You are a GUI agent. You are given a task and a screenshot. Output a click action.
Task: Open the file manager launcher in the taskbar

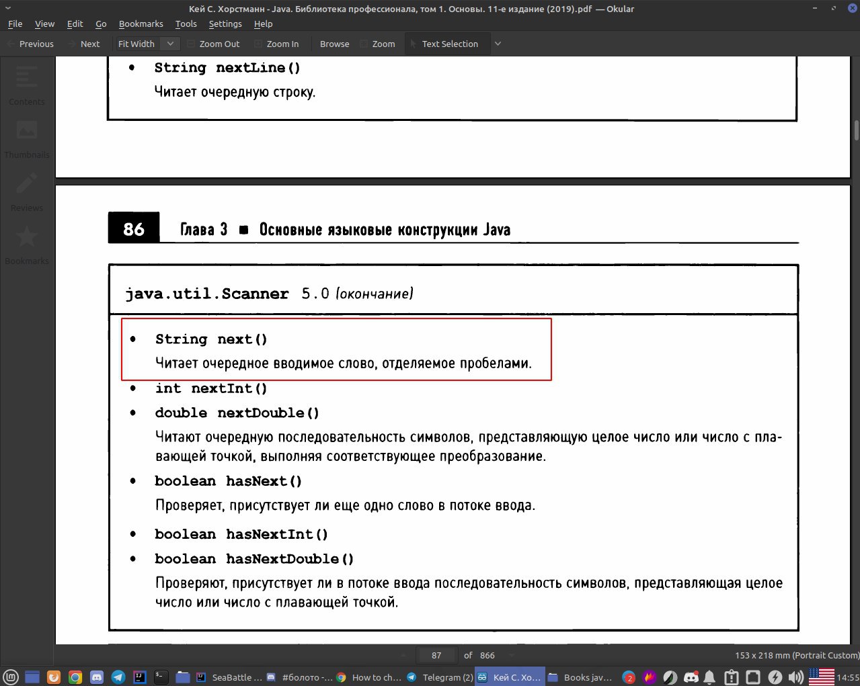click(182, 677)
